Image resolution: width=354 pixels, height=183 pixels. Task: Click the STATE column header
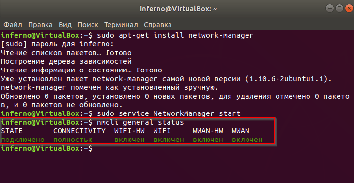[12, 131]
